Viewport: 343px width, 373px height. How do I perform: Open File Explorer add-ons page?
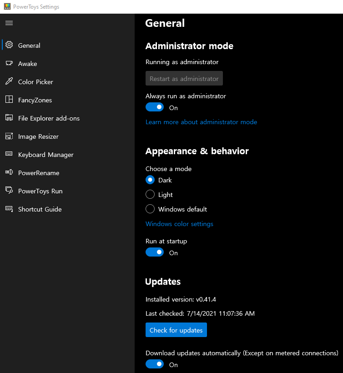pyautogui.click(x=67, y=118)
